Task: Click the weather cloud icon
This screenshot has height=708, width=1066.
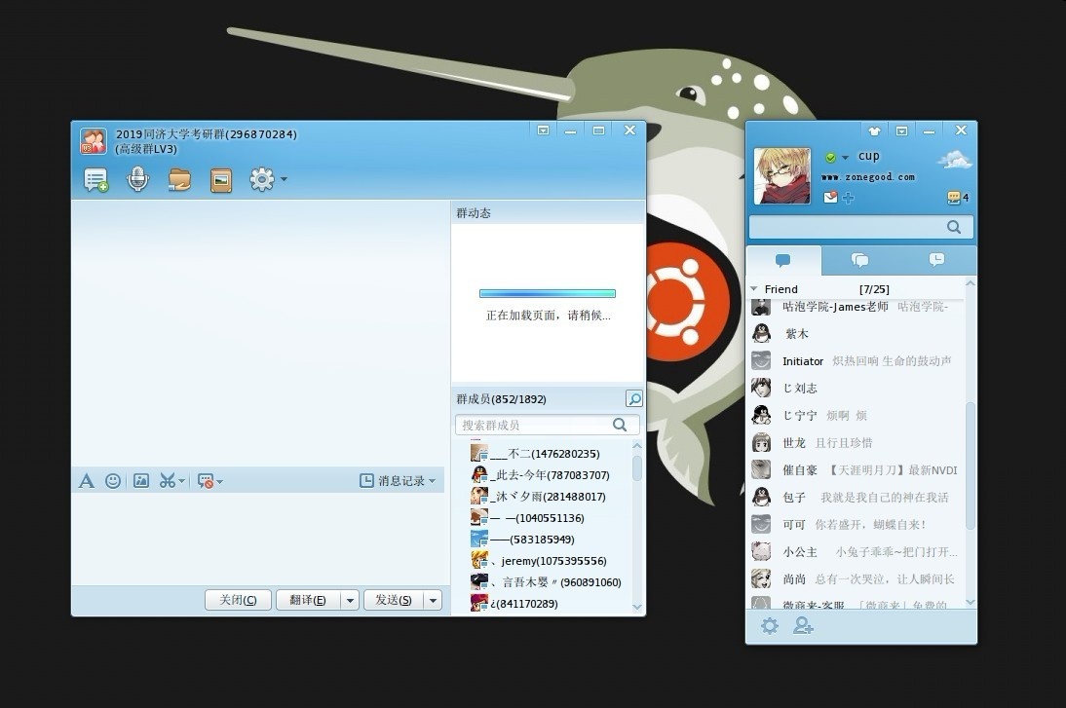Action: [955, 161]
